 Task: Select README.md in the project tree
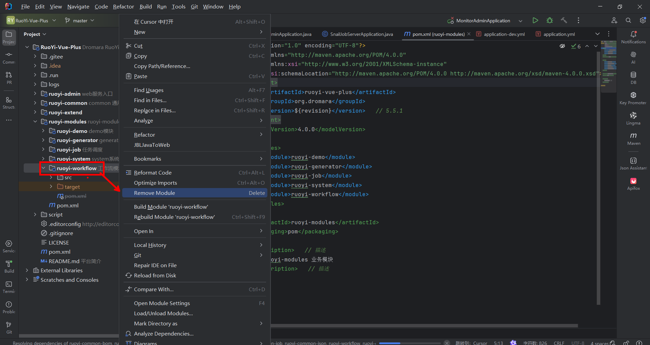(x=64, y=261)
